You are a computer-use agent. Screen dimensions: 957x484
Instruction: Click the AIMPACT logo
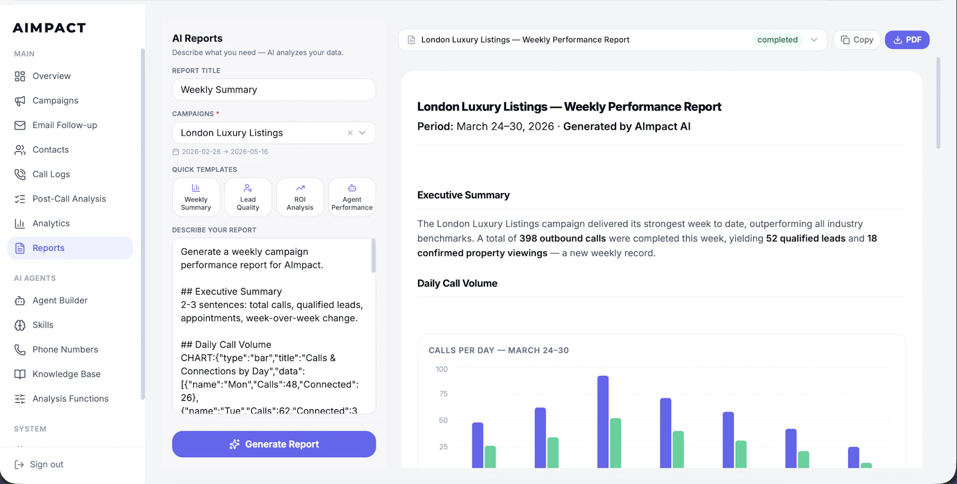(49, 28)
